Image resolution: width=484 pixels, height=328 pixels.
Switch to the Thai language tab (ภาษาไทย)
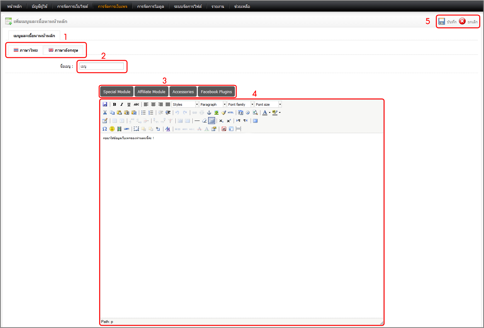point(26,50)
